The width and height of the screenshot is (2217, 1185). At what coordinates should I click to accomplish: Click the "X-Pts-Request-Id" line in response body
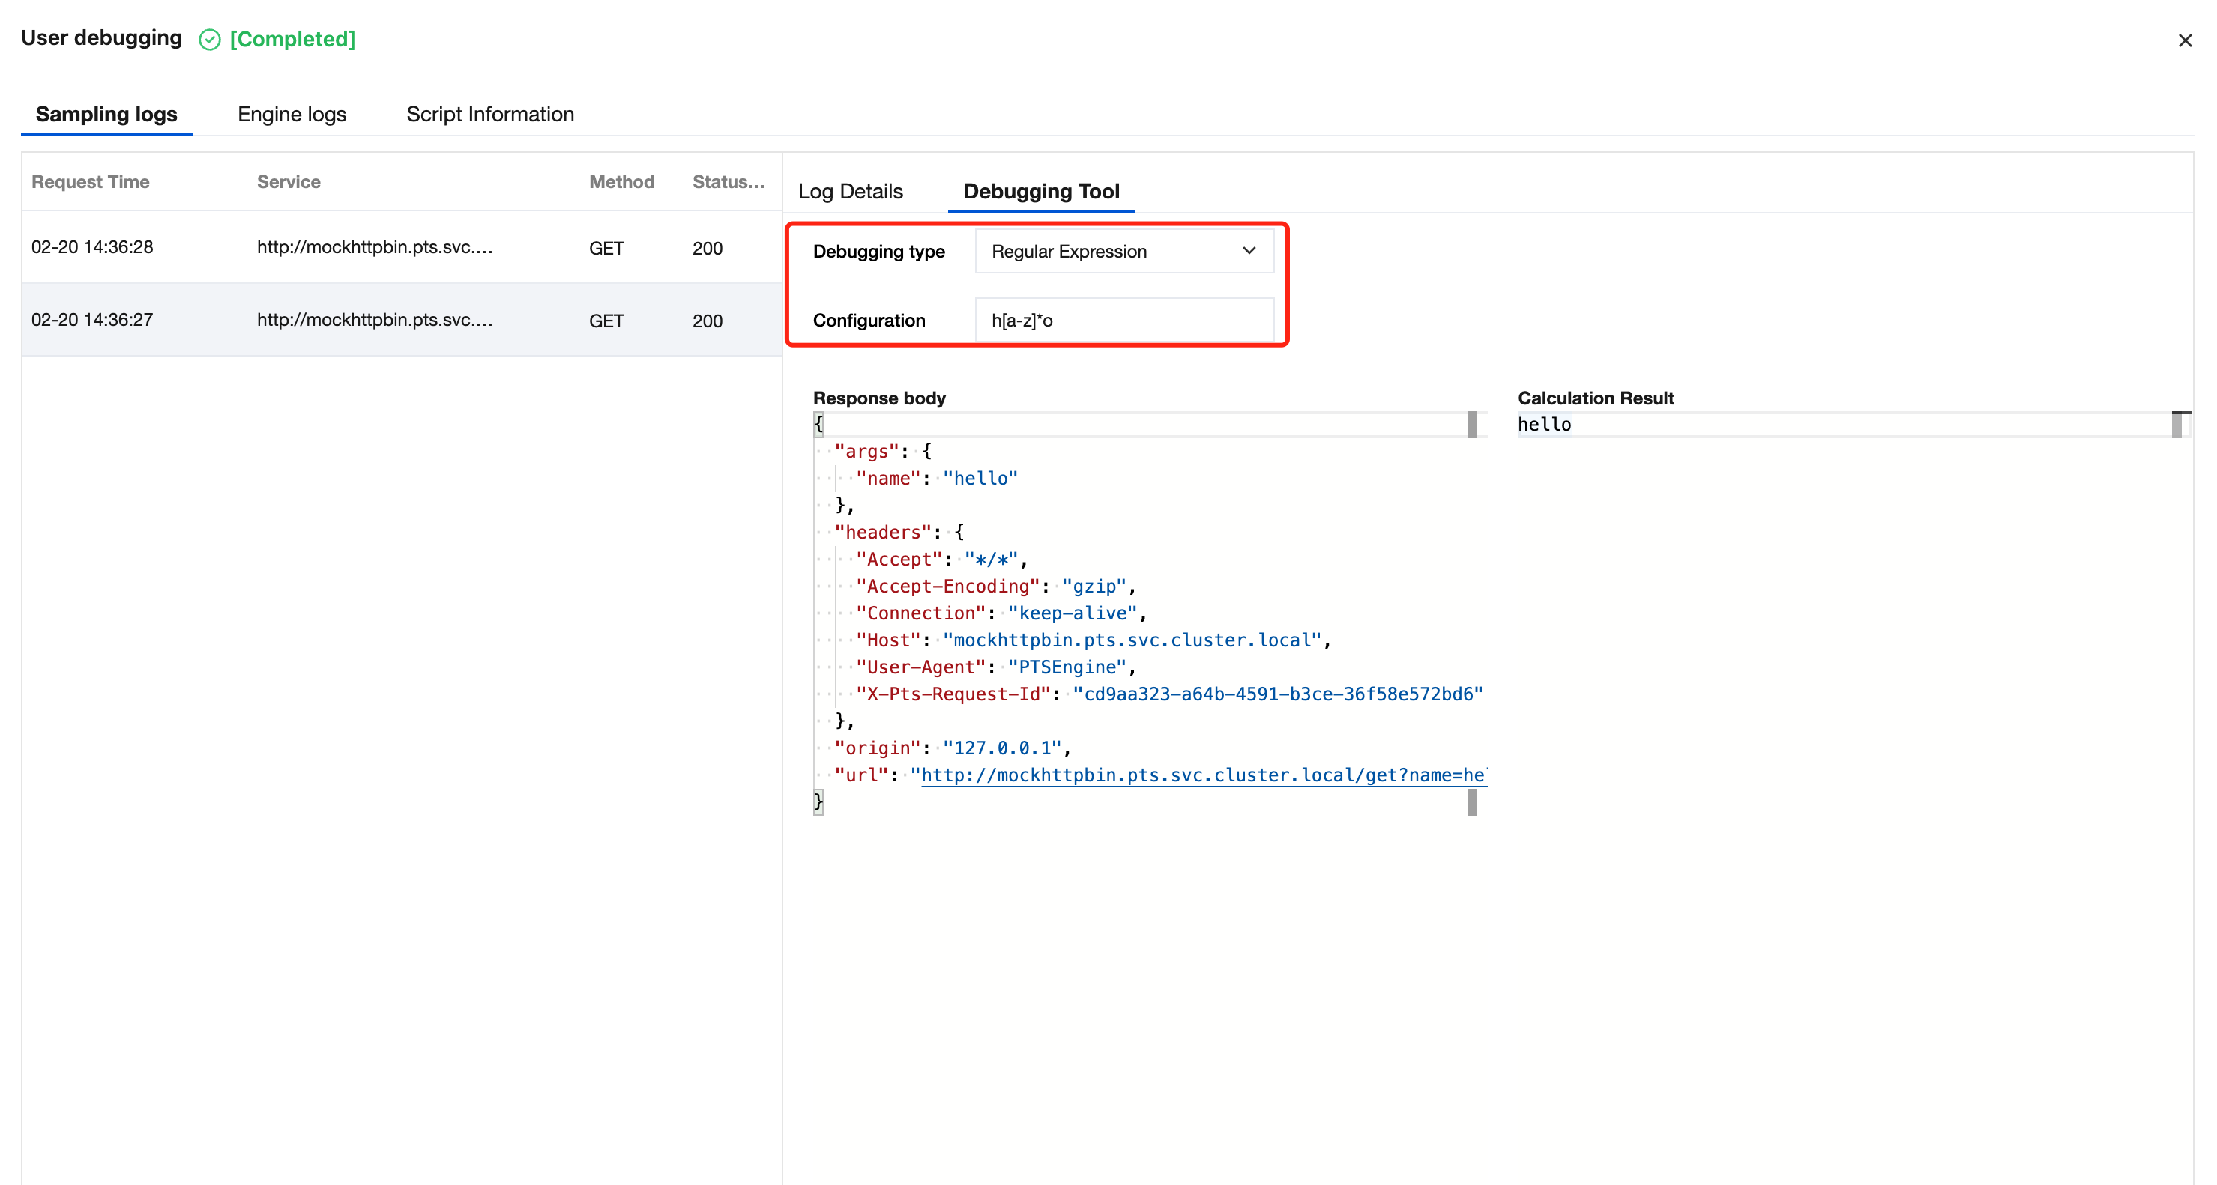pos(1170,694)
